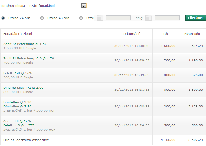Click the Fogadás részletei column header
This screenshot has height=146, width=206.
[x=18, y=34]
